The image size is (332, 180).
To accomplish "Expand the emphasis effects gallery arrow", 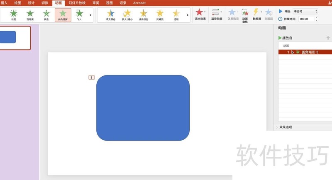I will [188, 15].
